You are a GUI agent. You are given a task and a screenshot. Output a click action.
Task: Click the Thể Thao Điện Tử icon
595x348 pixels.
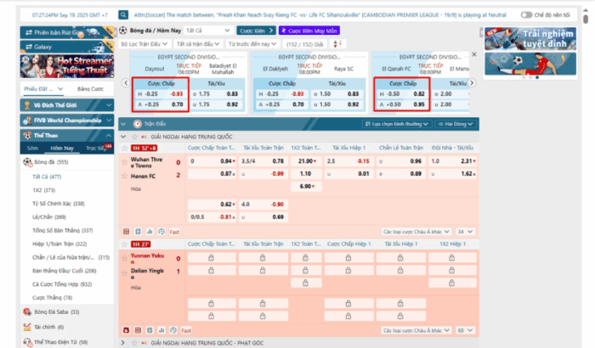[27, 342]
